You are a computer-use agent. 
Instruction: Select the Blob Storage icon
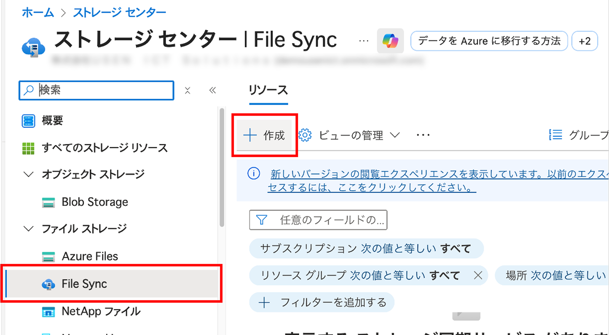[48, 202]
